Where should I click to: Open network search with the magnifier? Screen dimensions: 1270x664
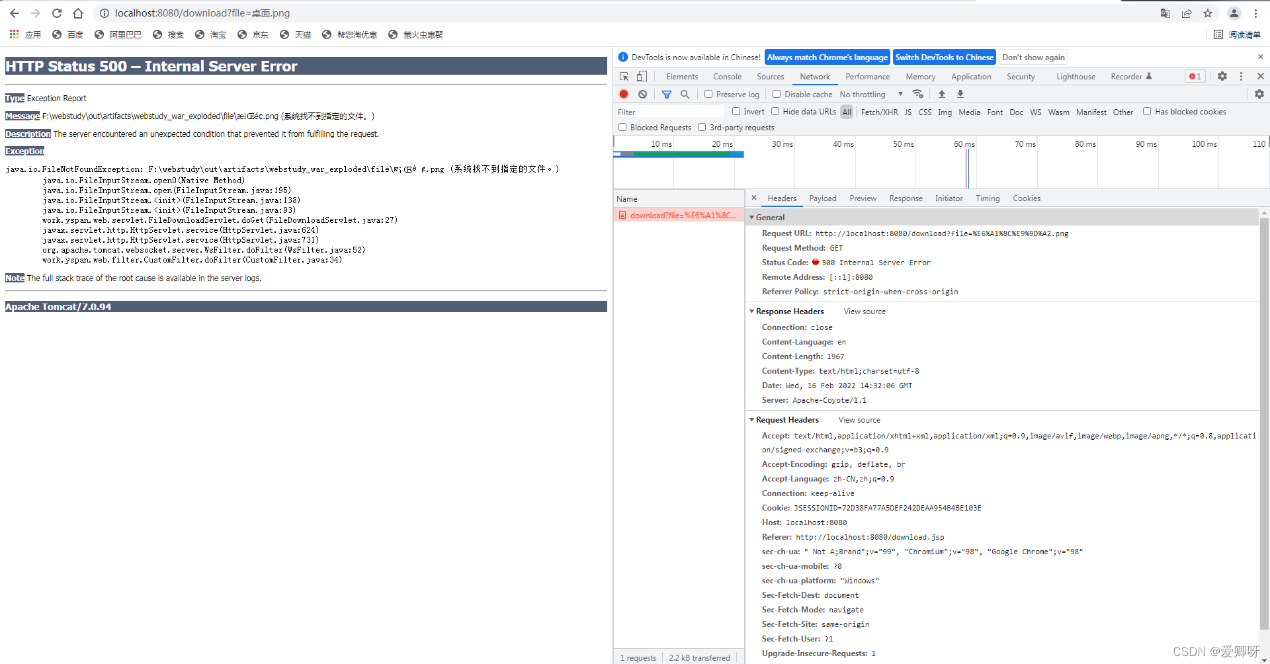tap(685, 95)
